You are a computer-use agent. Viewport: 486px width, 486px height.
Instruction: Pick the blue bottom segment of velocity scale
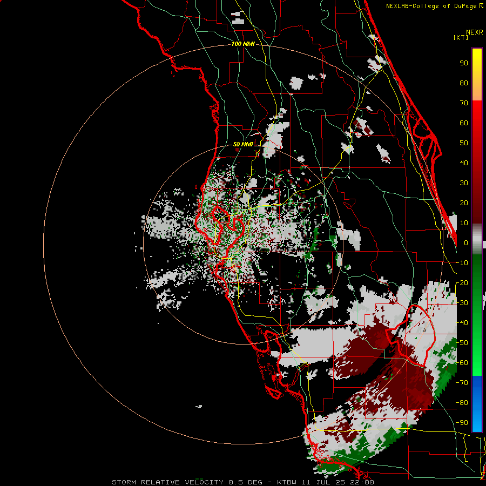pos(477,404)
